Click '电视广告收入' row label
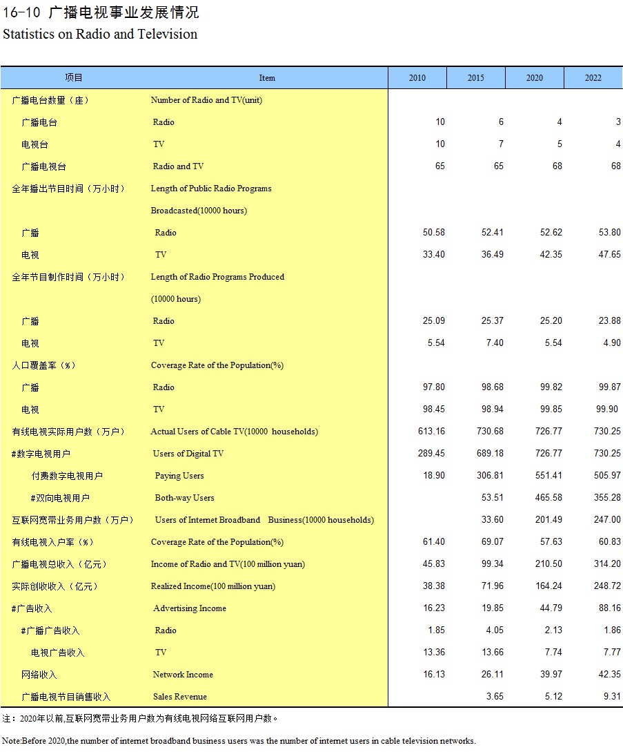This screenshot has width=623, height=752. 57,653
